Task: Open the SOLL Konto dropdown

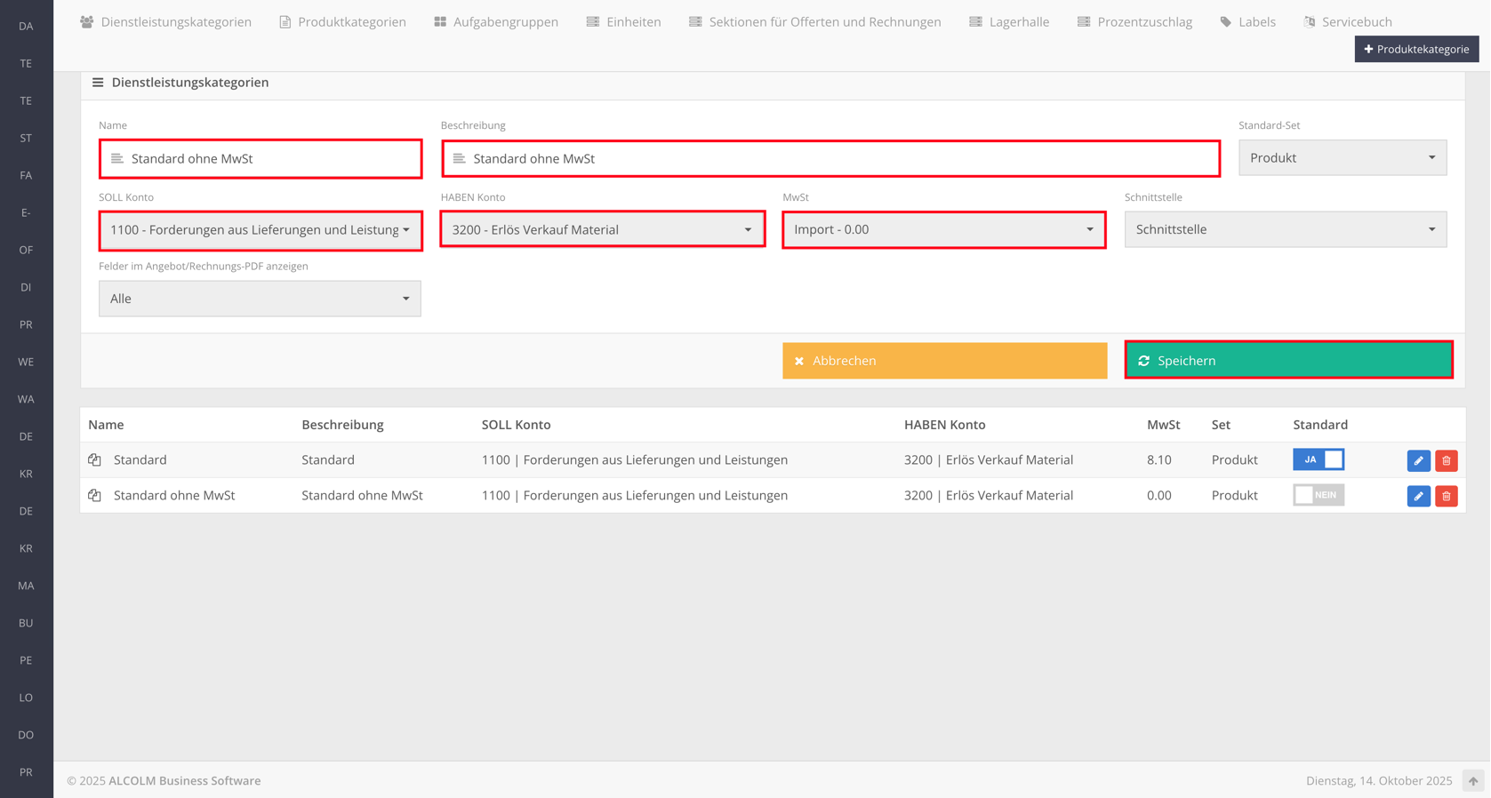Action: (x=260, y=230)
